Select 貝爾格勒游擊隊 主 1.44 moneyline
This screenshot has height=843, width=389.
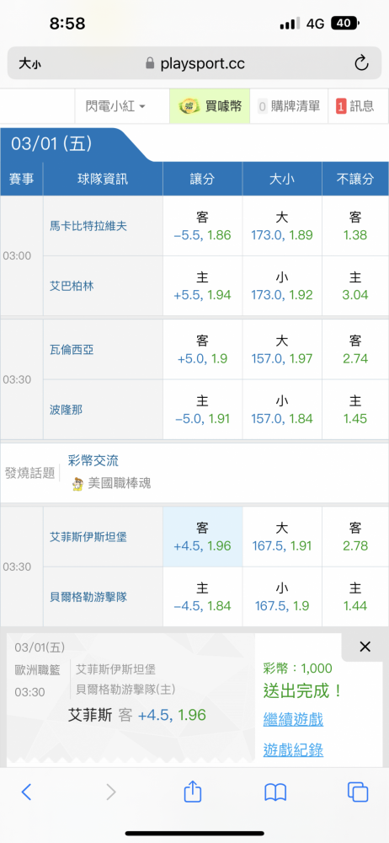(x=355, y=597)
